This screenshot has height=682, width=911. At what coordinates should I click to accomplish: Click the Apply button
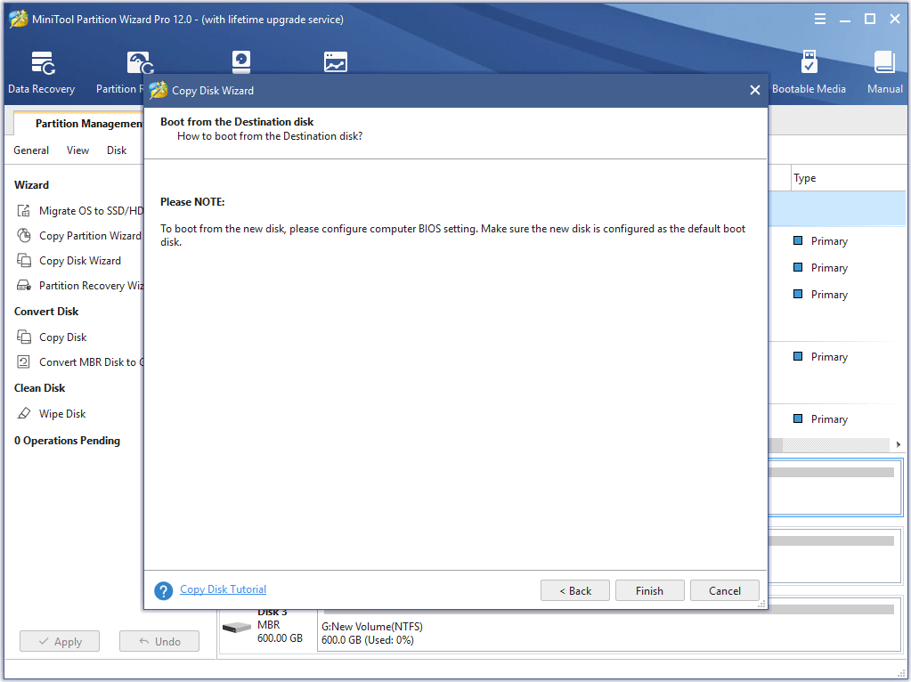tap(60, 641)
